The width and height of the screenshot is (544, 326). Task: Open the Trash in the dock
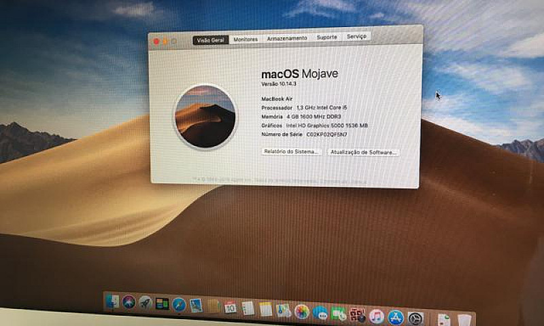[464, 321]
